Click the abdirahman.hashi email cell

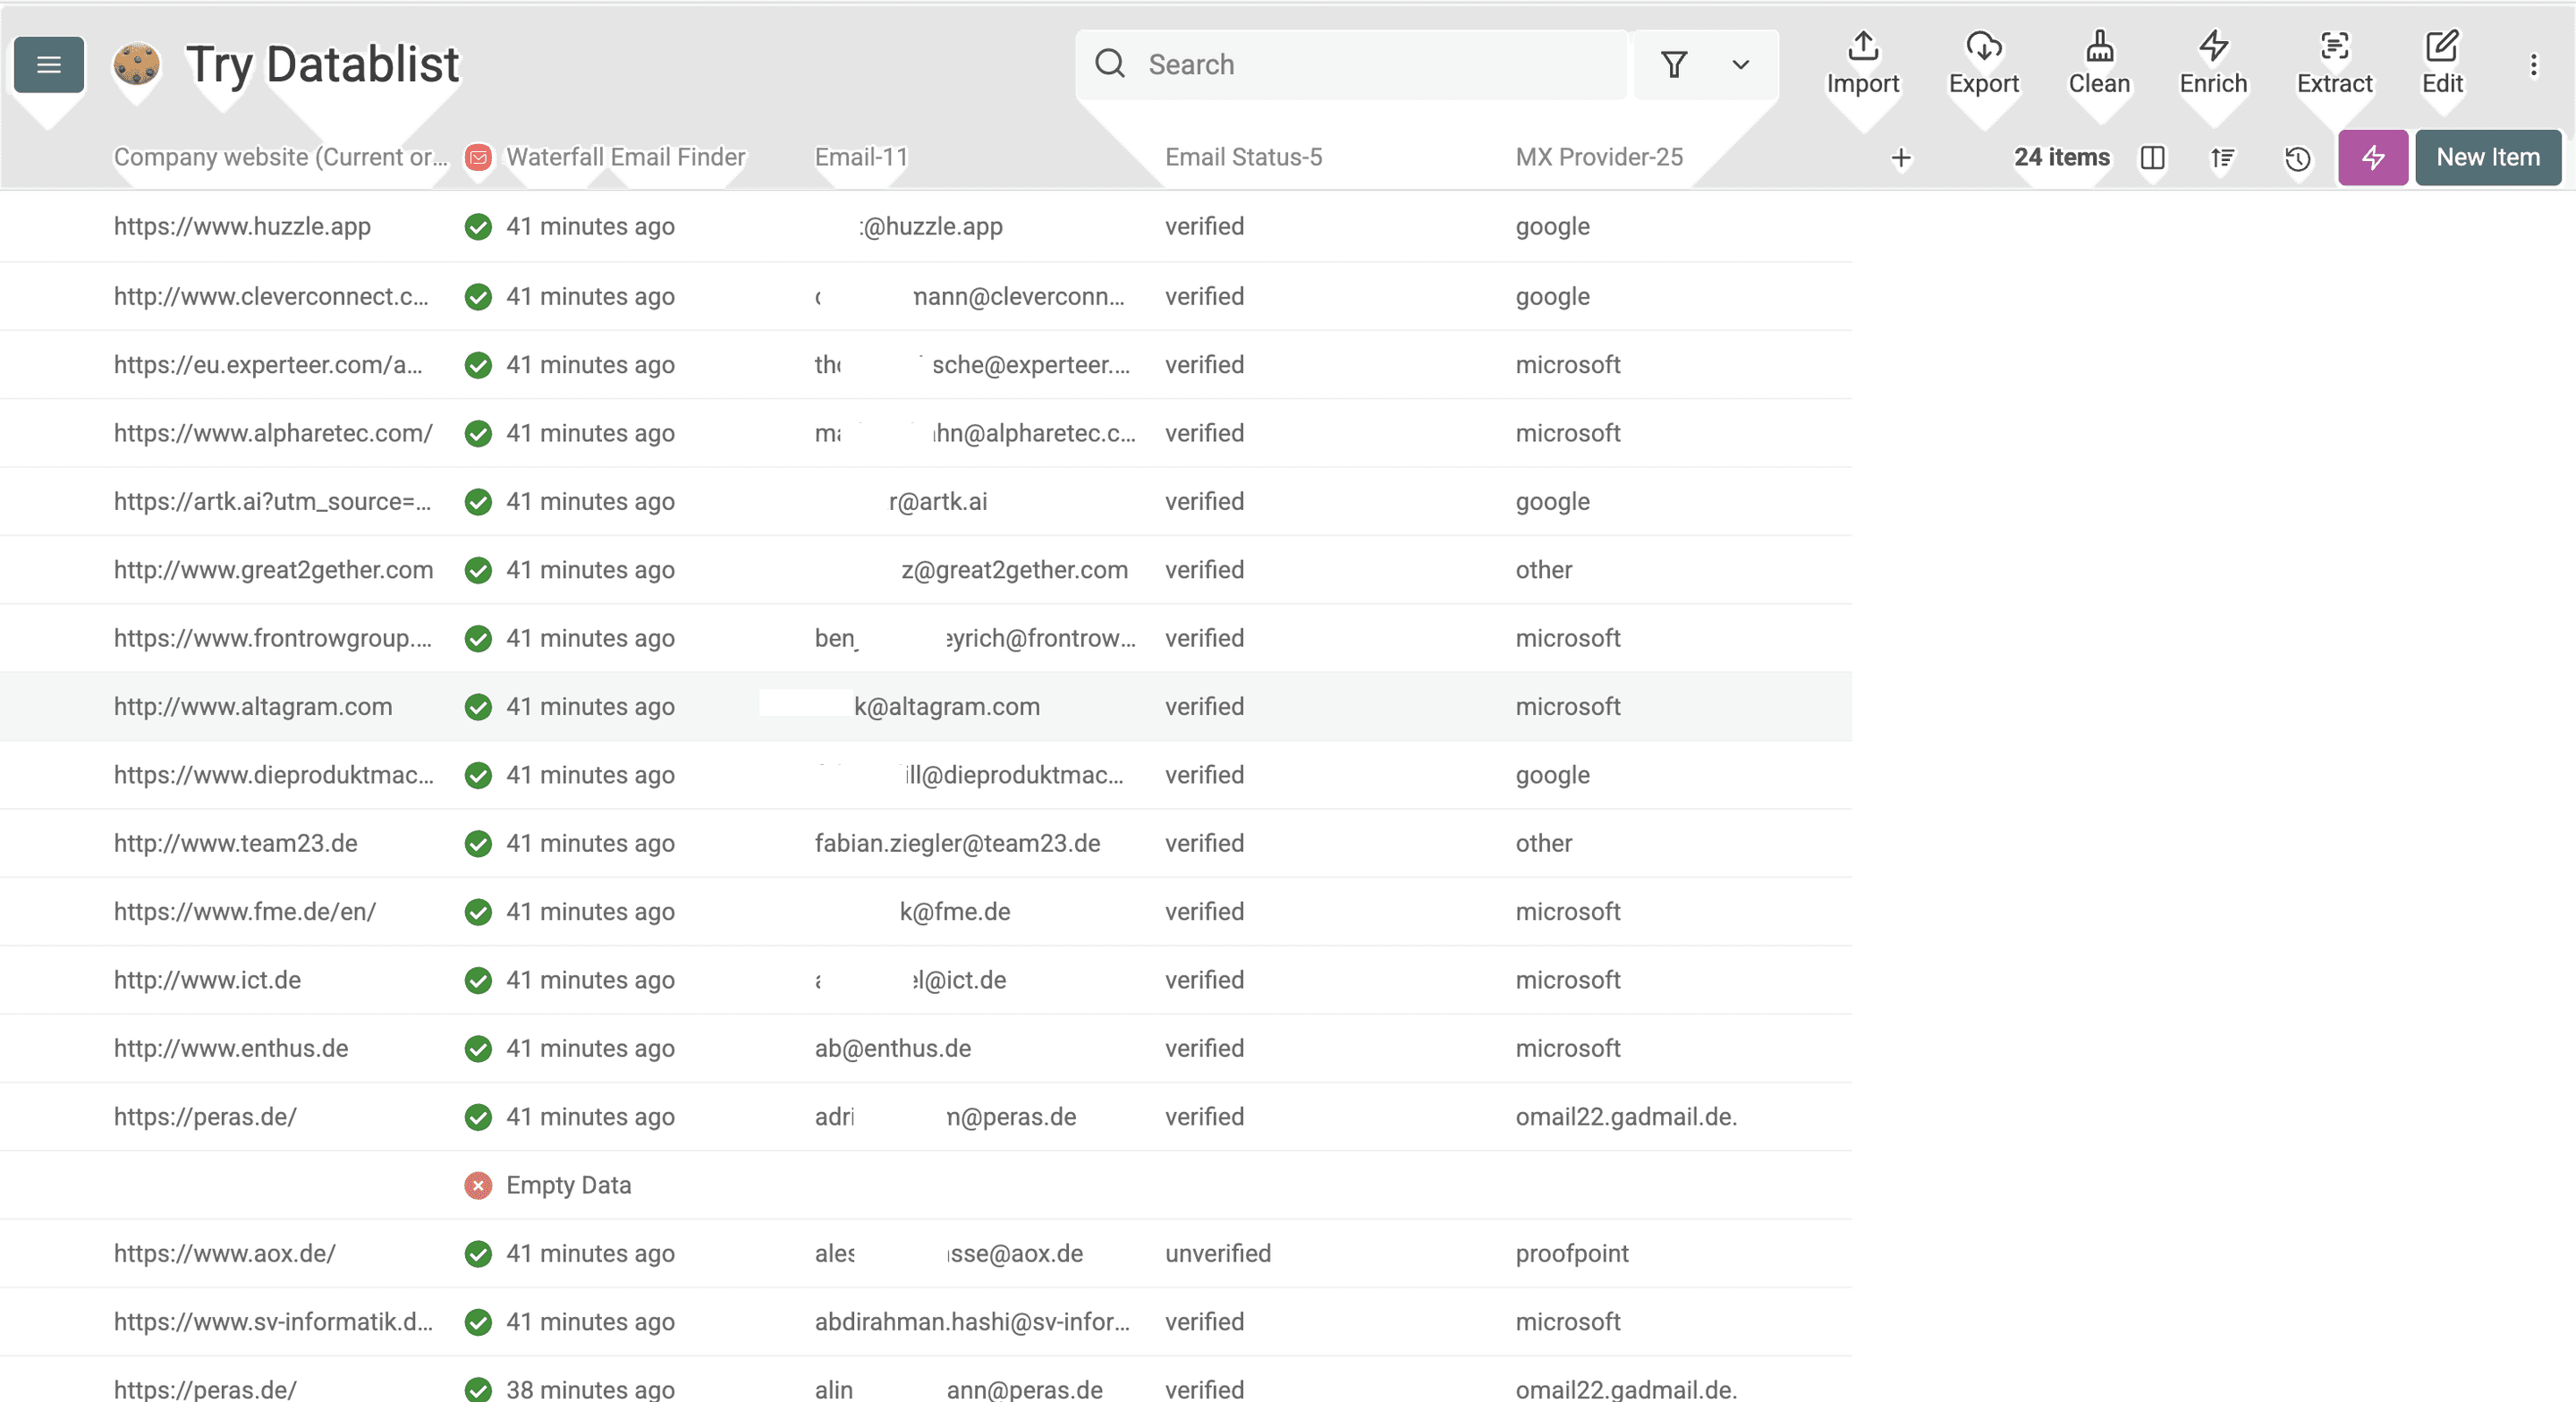[972, 1321]
